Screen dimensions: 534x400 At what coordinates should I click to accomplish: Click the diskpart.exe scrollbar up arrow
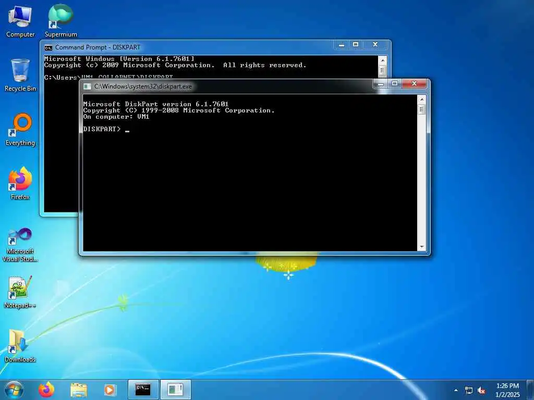(x=421, y=99)
